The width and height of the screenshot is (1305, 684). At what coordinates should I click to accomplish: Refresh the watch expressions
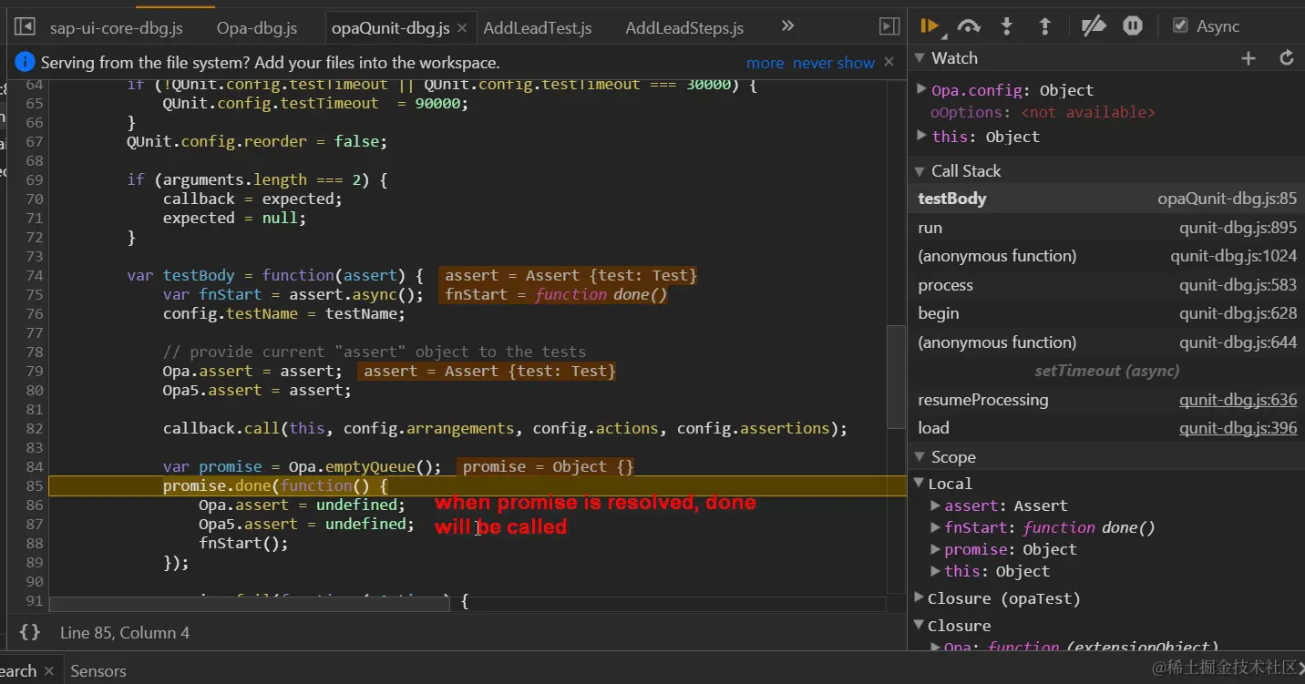click(x=1287, y=58)
